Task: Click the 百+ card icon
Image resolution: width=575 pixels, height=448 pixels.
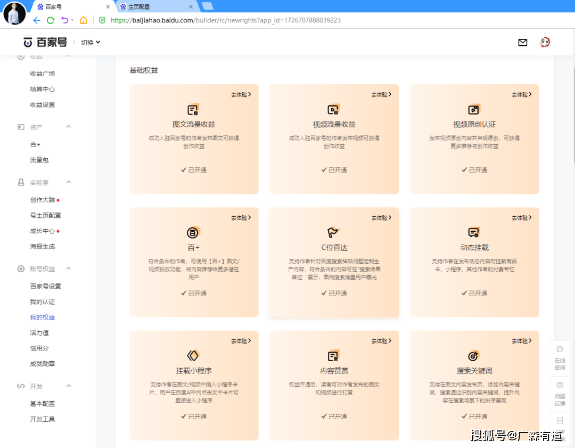Action: (193, 233)
